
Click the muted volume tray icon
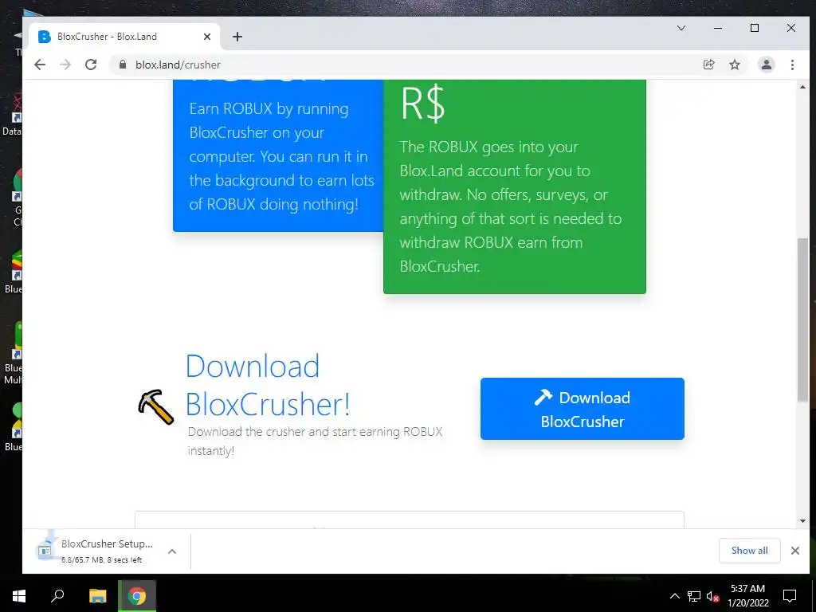point(712,596)
